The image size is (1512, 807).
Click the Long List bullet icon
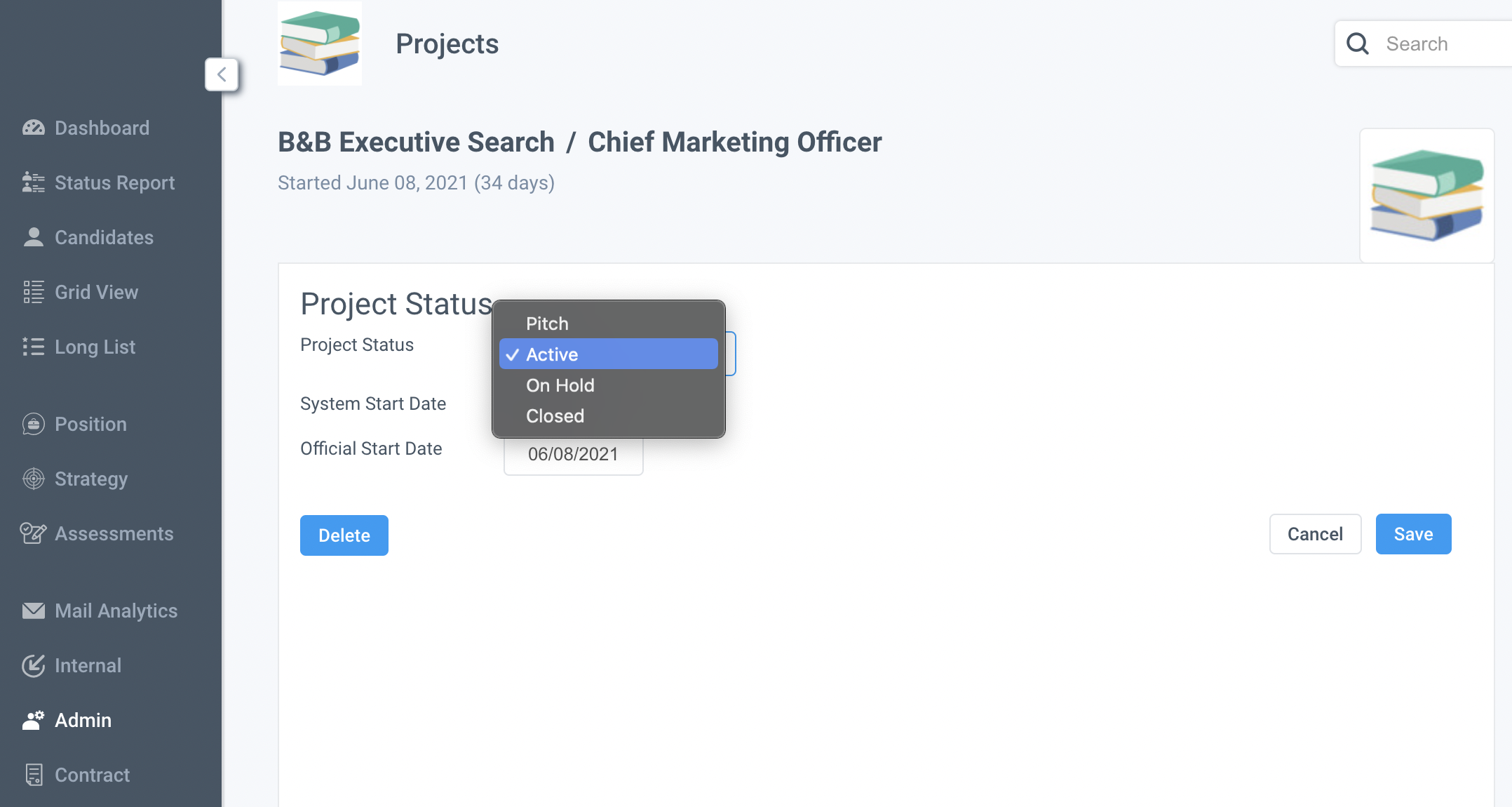click(x=34, y=347)
